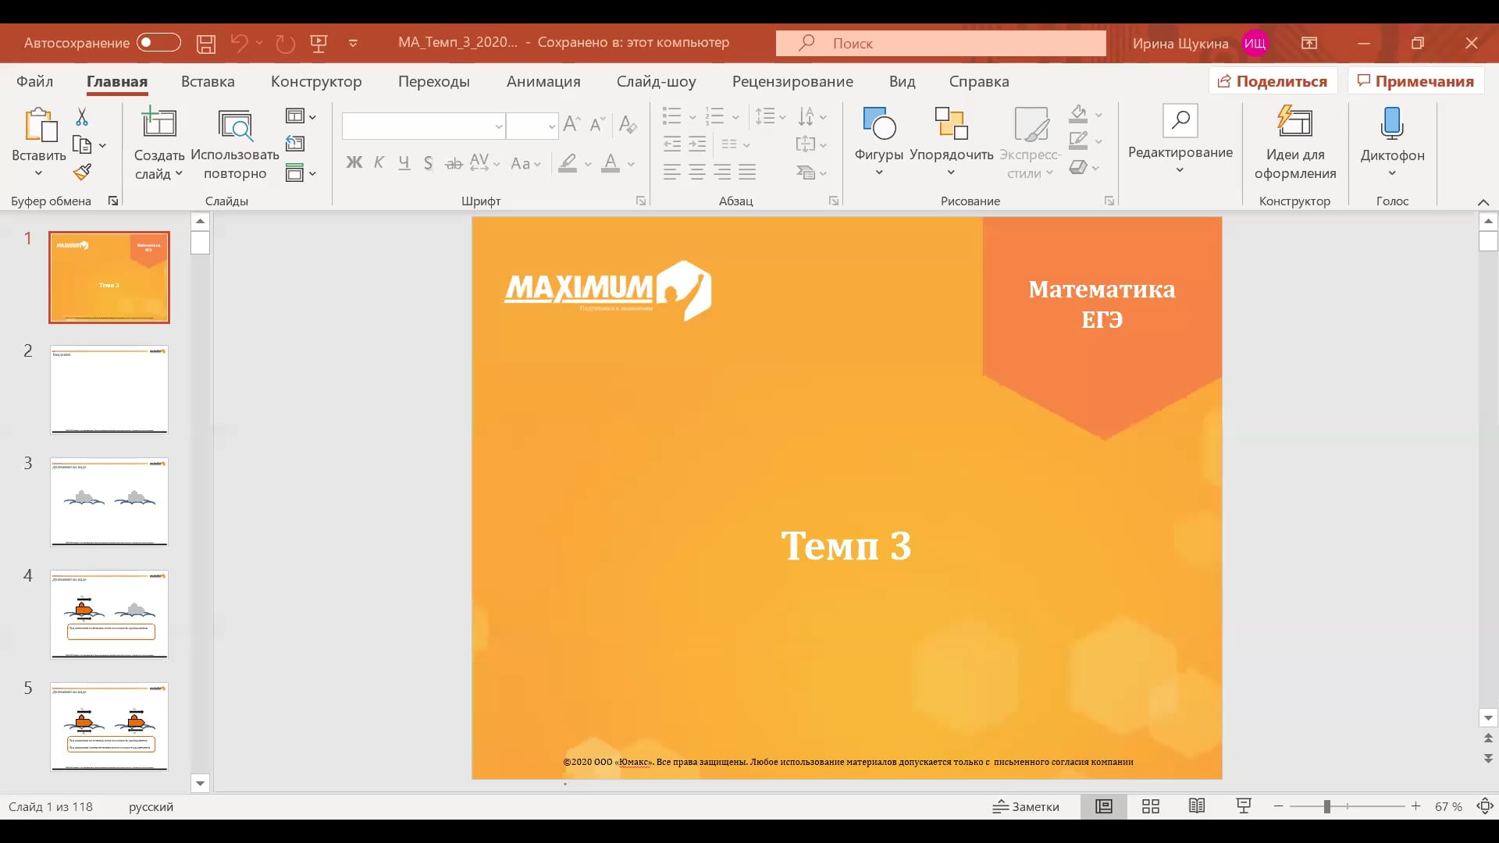1499x843 pixels.
Task: Open the Рецензирование ribbon tab
Action: coord(792,81)
